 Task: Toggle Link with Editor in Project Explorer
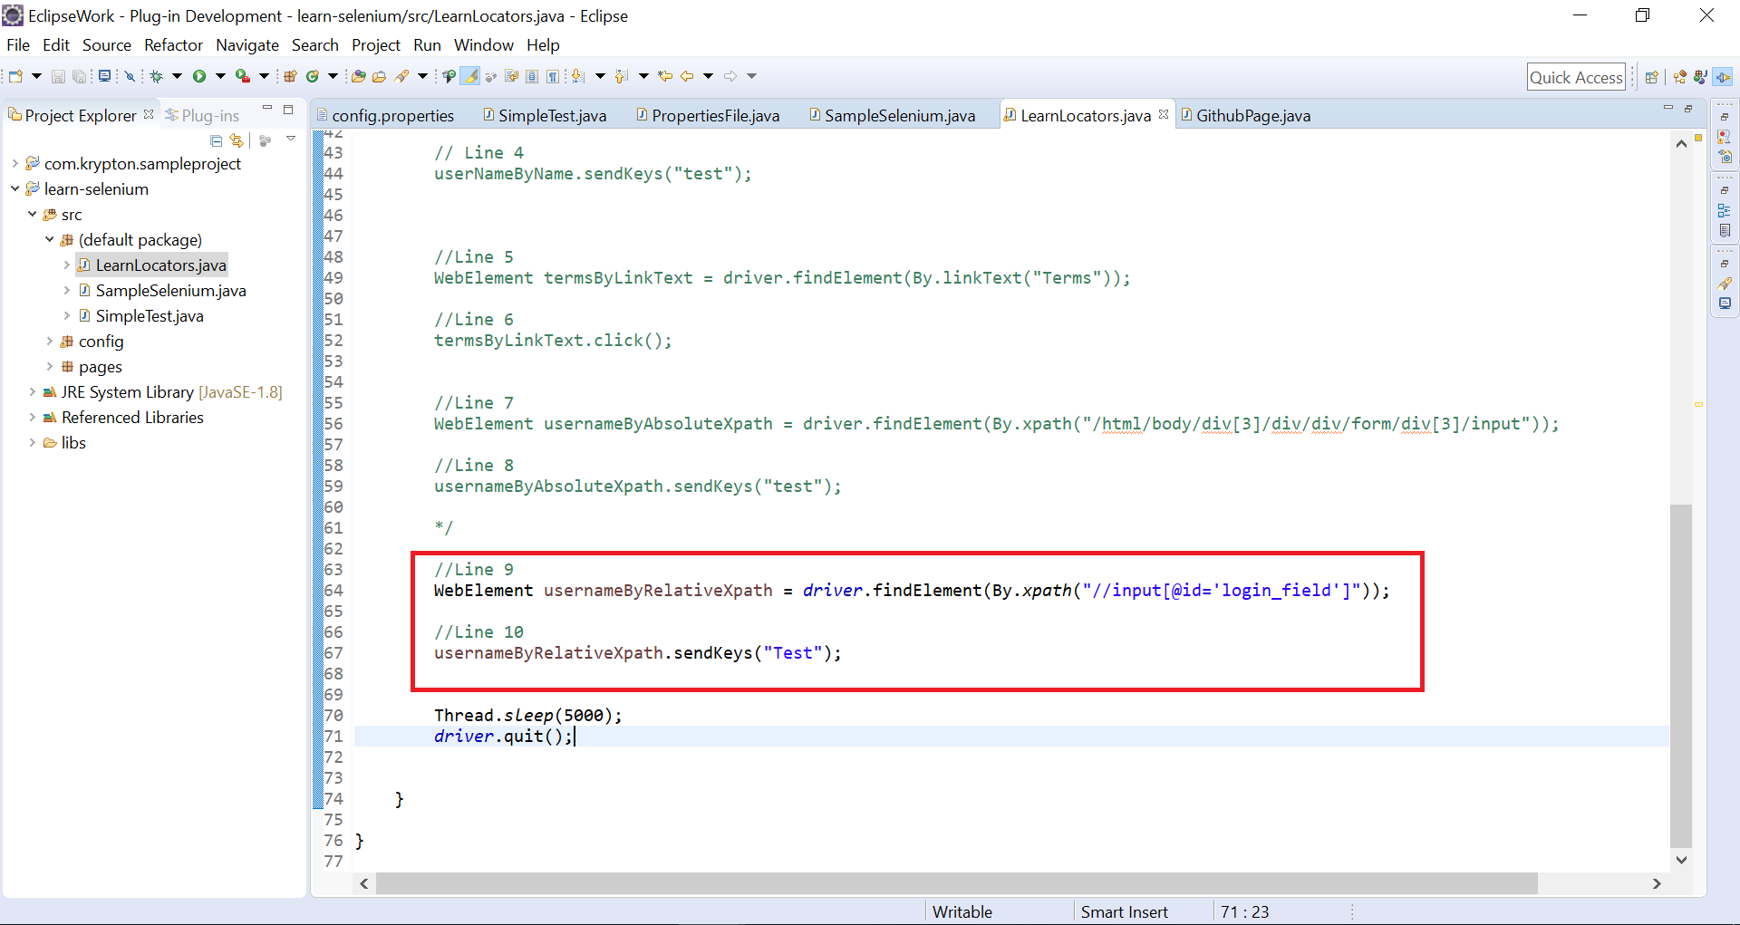pyautogui.click(x=237, y=140)
